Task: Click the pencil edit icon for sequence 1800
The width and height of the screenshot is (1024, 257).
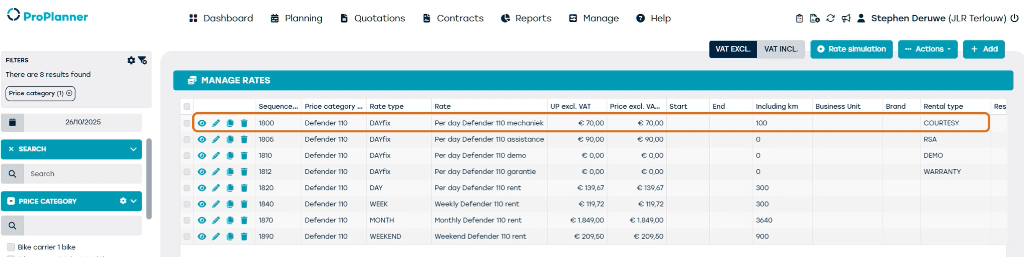Action: tap(216, 123)
